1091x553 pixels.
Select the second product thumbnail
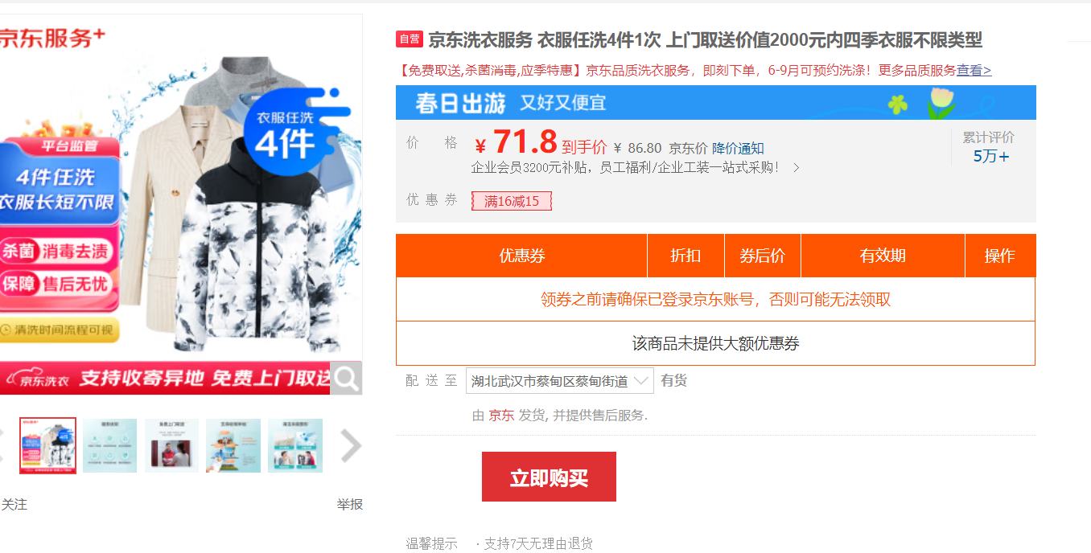pyautogui.click(x=110, y=445)
